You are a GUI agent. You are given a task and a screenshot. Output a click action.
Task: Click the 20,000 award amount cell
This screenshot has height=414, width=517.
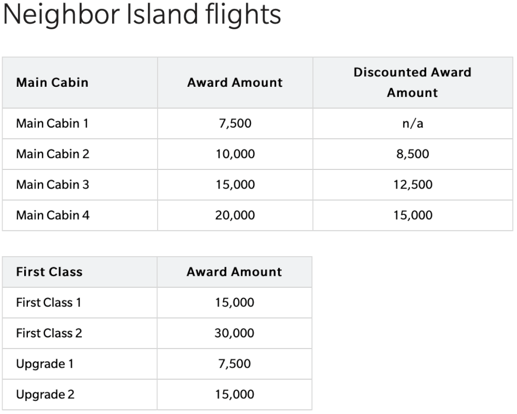coord(235,215)
